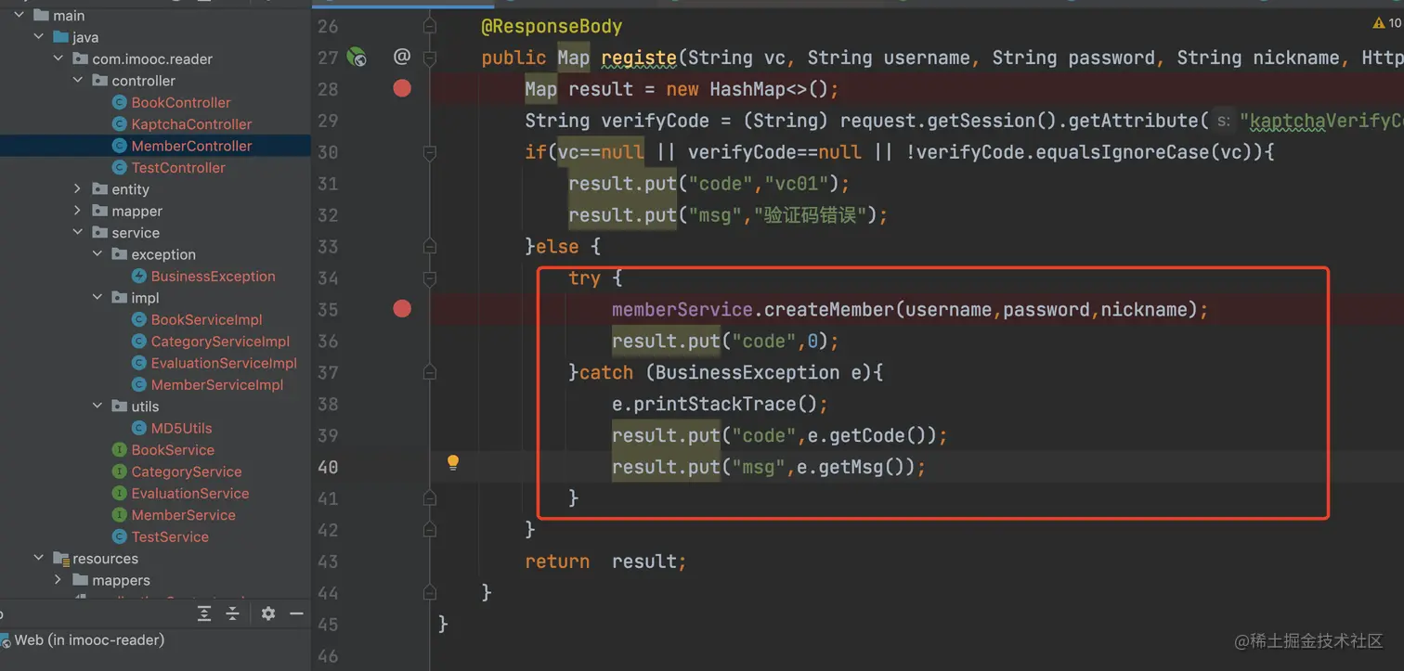Click the resources folder icon

coord(61,559)
